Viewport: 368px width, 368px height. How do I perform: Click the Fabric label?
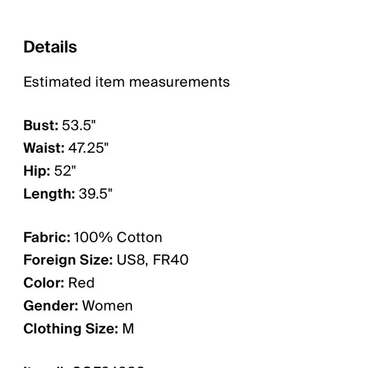[47, 237]
